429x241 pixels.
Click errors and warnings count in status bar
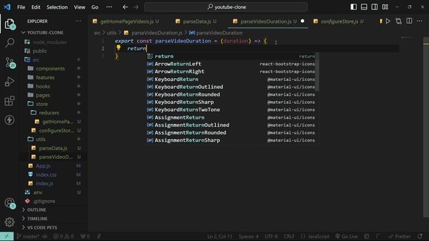coord(64,236)
